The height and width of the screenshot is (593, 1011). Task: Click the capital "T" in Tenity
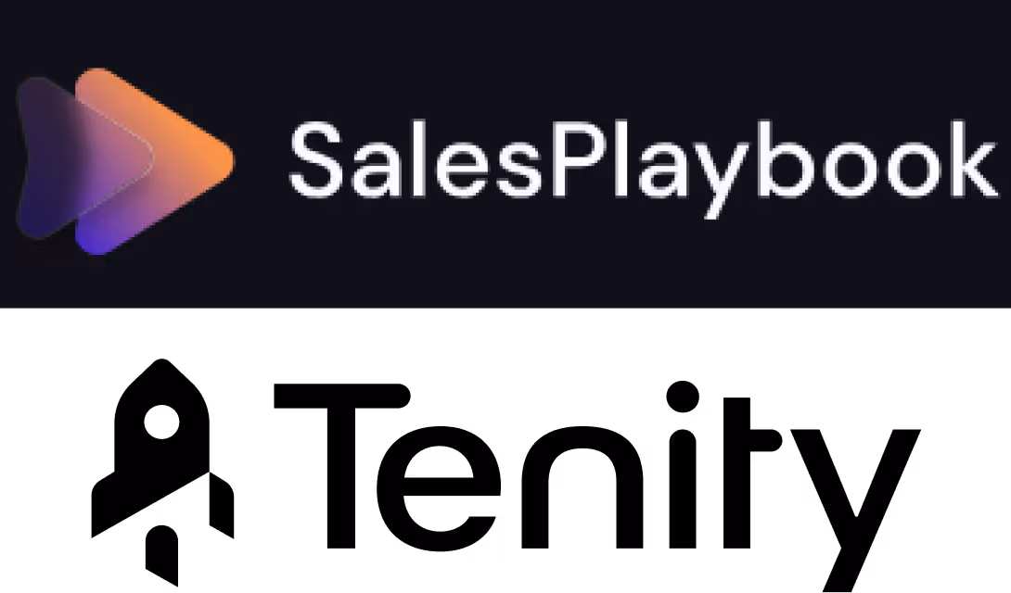[x=341, y=465]
